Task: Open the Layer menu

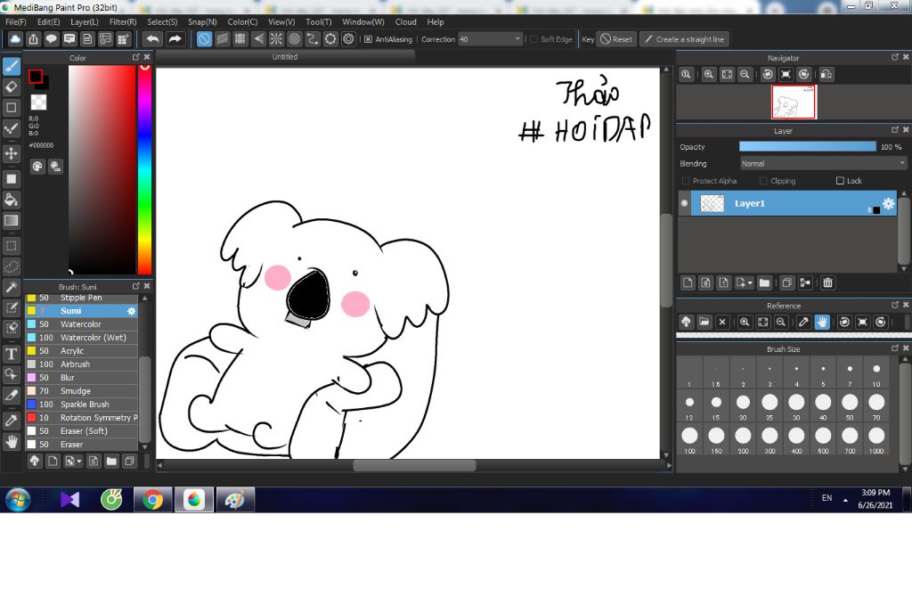Action: pyautogui.click(x=85, y=21)
